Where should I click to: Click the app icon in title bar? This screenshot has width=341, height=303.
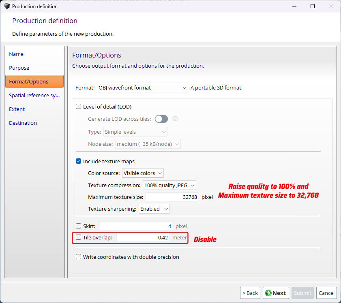[7, 6]
